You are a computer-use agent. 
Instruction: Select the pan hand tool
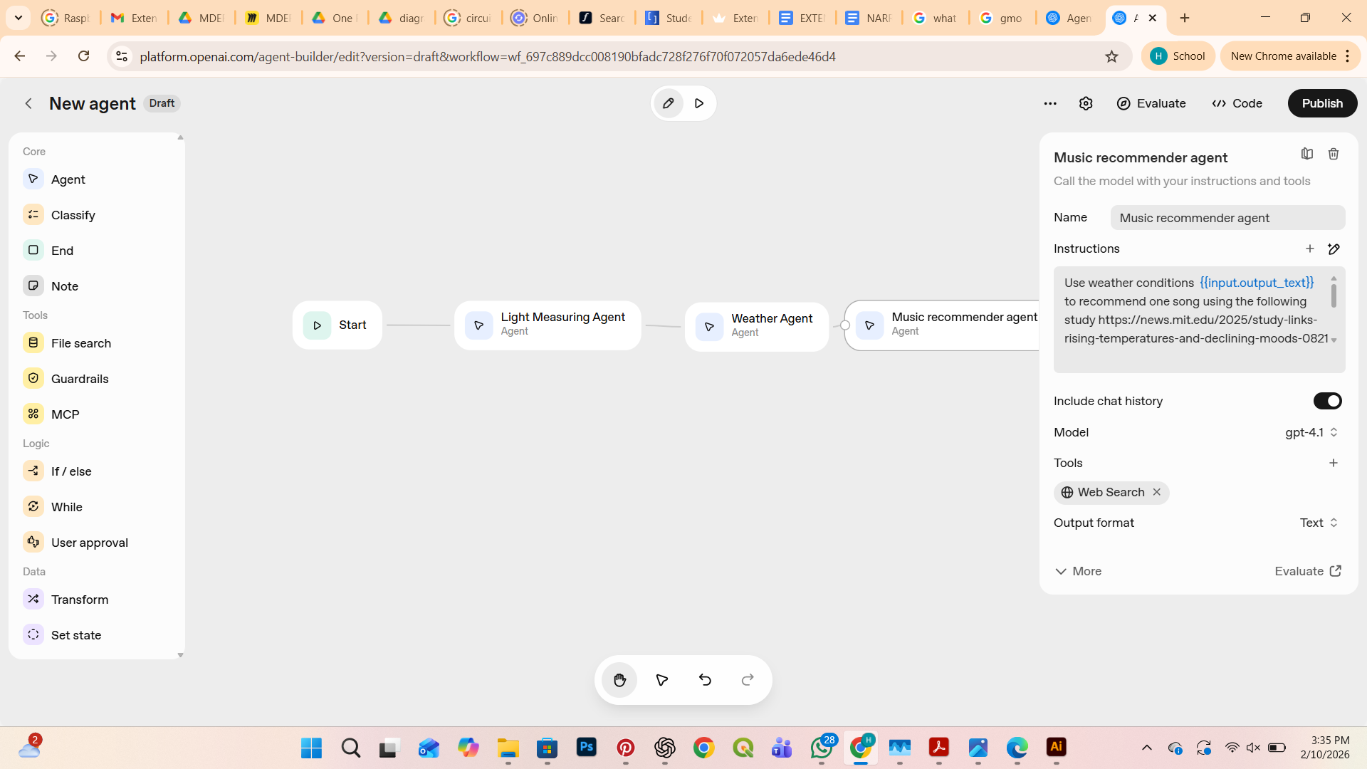tap(619, 680)
